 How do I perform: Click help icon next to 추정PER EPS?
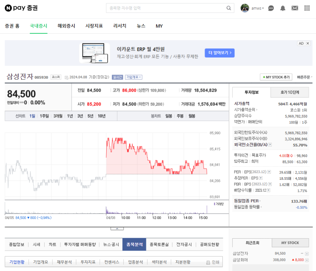coord(261,178)
